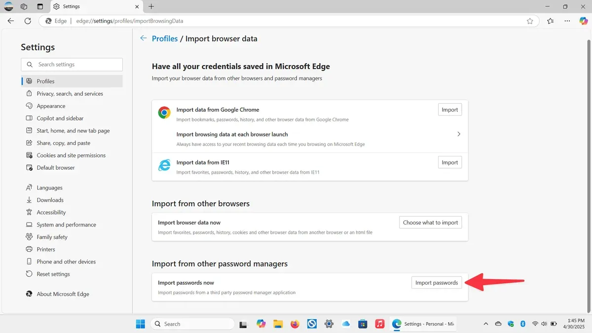Click the Google Chrome logo icon
This screenshot has width=592, height=333.
pyautogui.click(x=164, y=113)
